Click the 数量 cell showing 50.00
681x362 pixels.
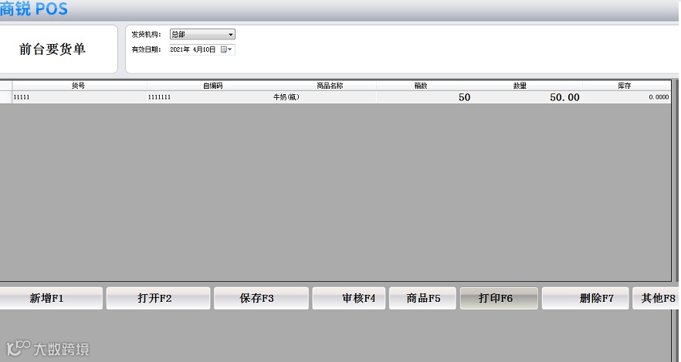[527, 96]
